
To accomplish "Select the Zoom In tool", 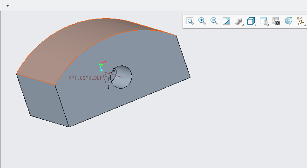I will pyautogui.click(x=202, y=21).
